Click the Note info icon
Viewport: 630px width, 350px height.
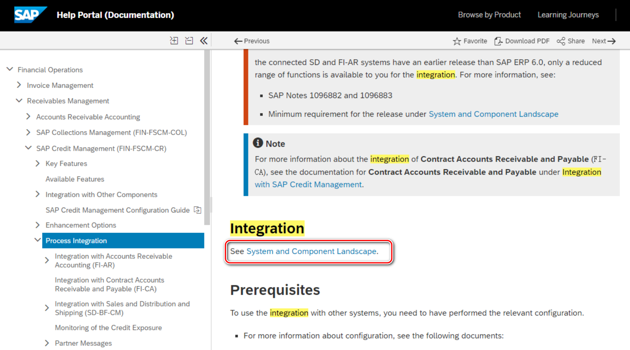[x=258, y=143]
